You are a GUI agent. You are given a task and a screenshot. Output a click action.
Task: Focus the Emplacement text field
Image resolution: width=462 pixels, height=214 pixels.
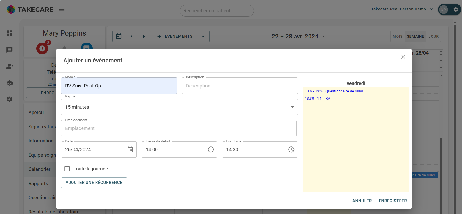[179, 128]
